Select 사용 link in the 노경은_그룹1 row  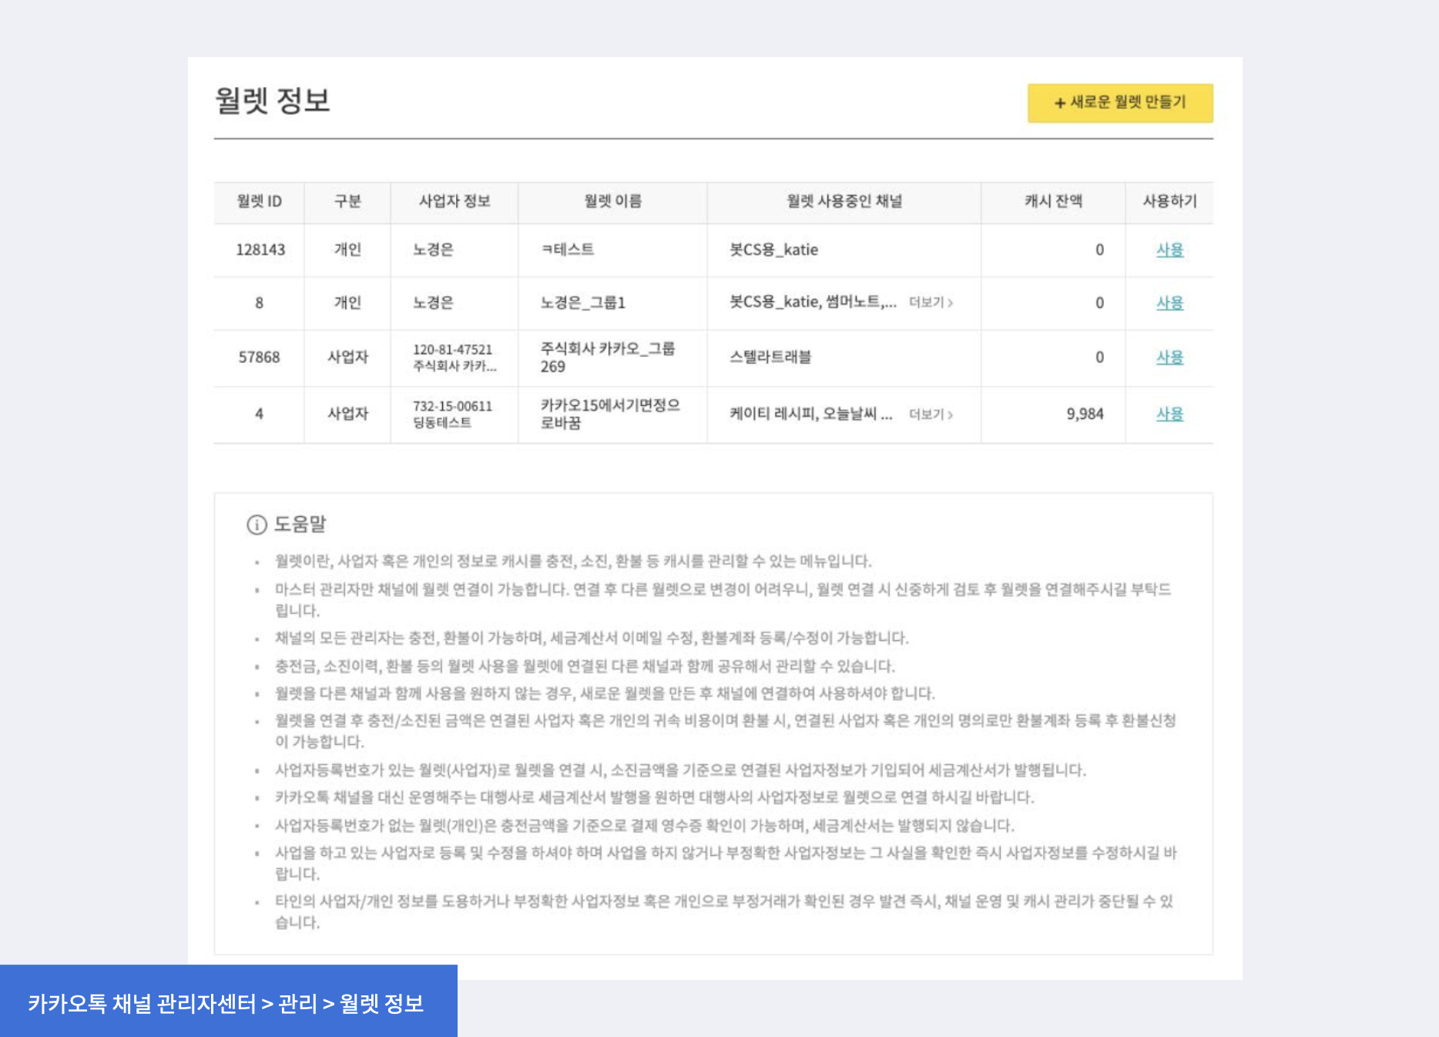click(1169, 303)
